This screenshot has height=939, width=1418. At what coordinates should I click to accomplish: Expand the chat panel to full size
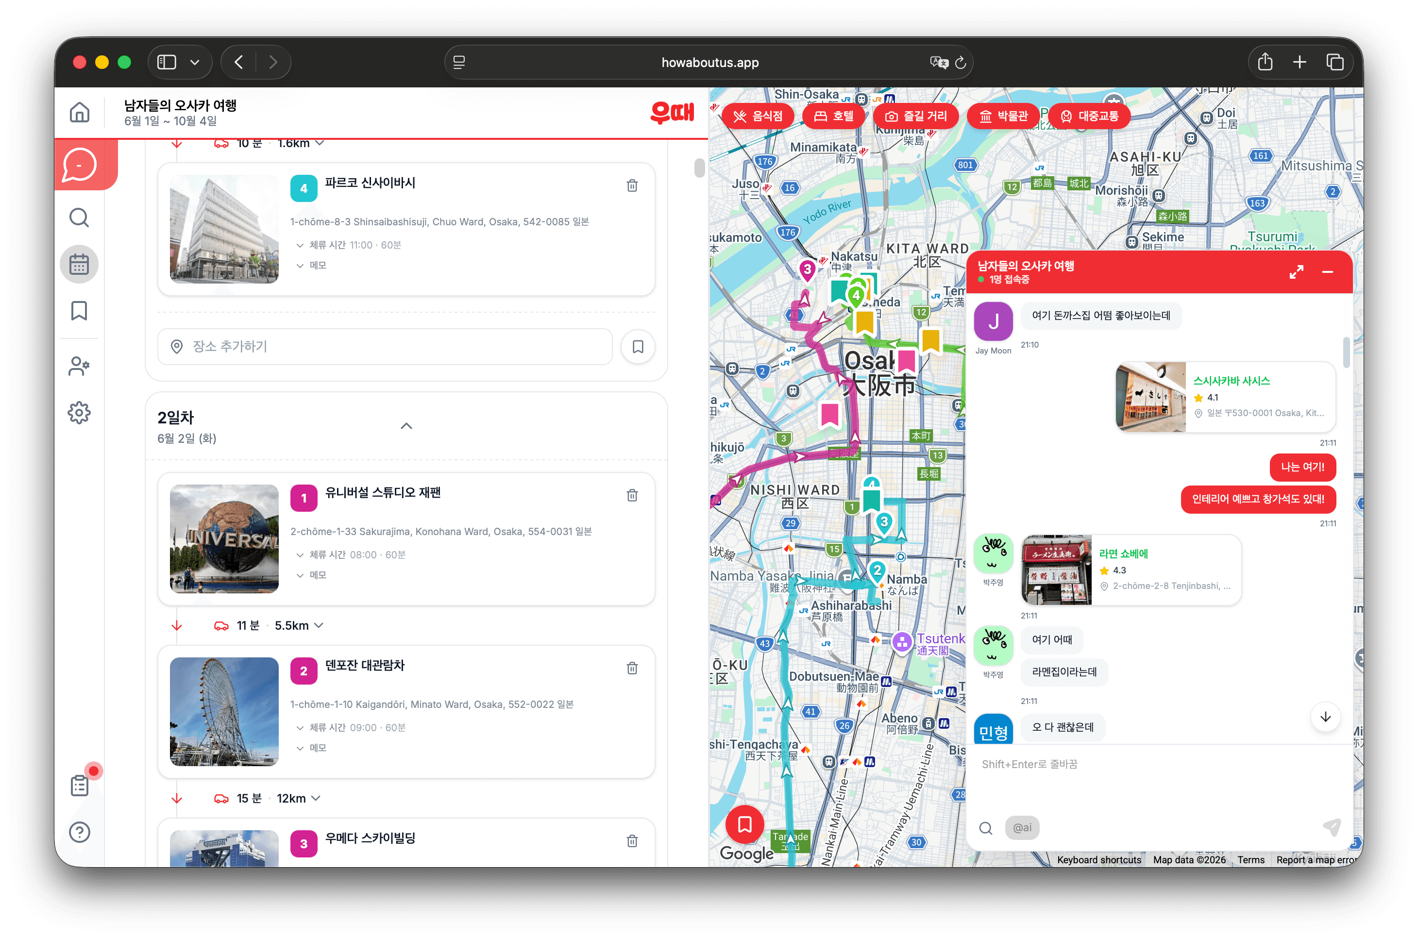tap(1296, 272)
